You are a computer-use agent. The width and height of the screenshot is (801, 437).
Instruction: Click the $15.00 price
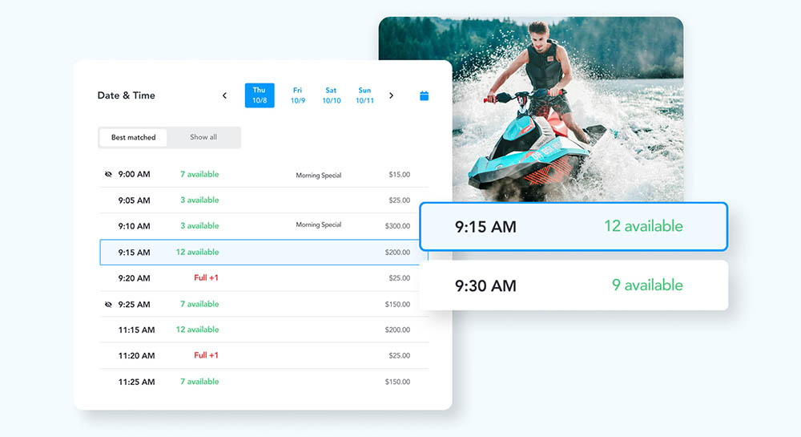(400, 175)
